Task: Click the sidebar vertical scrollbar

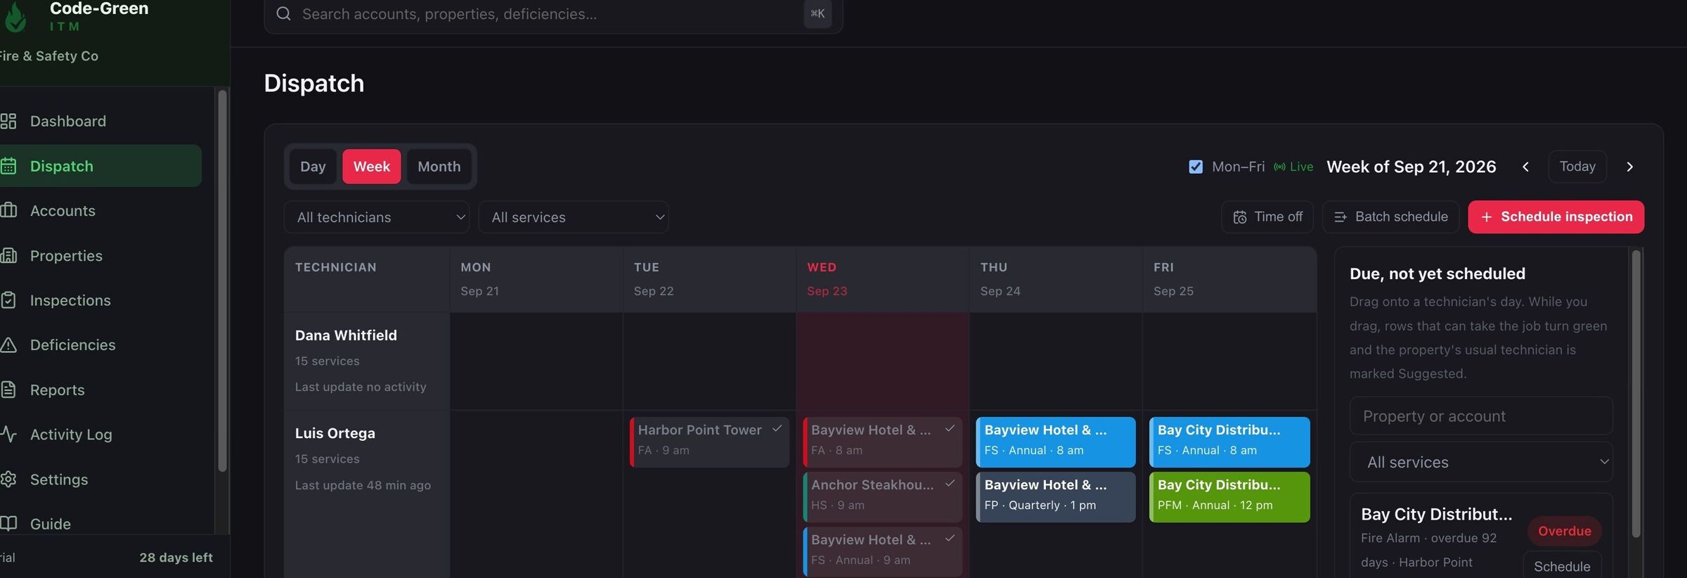Action: [x=222, y=281]
